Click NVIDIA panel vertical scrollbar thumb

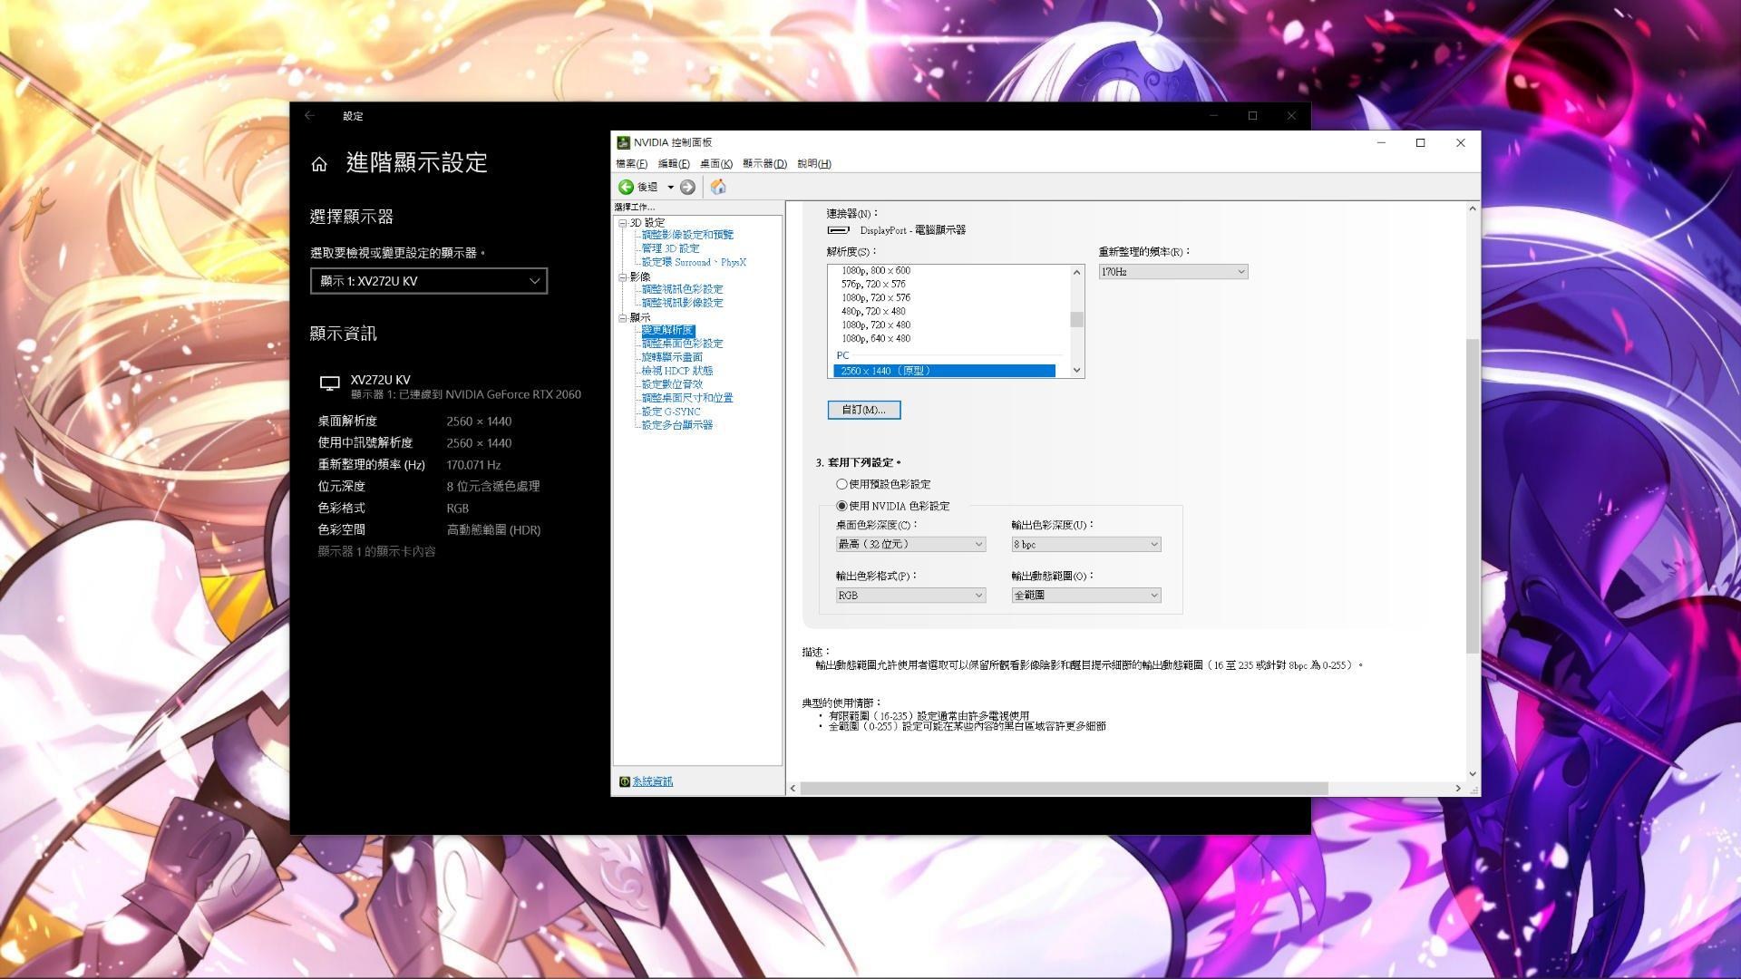pos(1472,495)
